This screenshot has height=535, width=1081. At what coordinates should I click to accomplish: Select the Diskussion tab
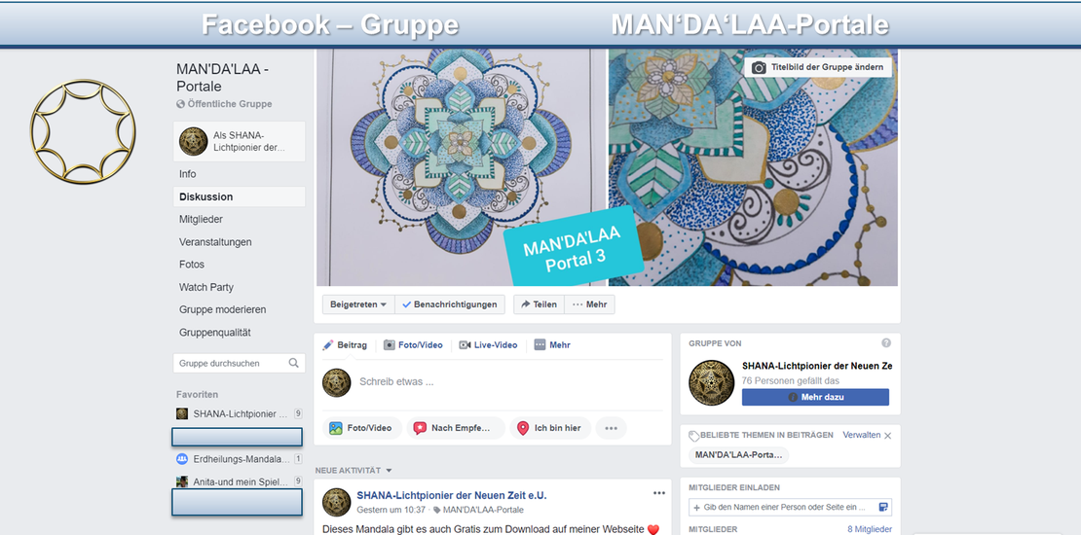(x=240, y=196)
